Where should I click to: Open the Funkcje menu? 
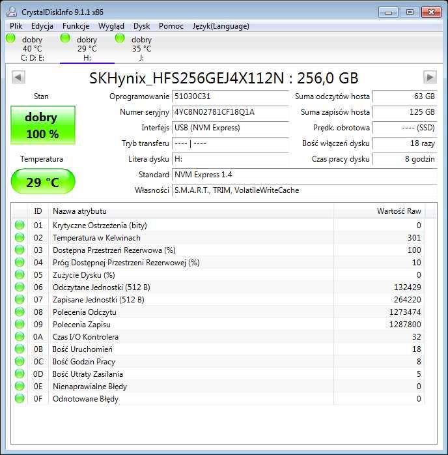click(76, 26)
